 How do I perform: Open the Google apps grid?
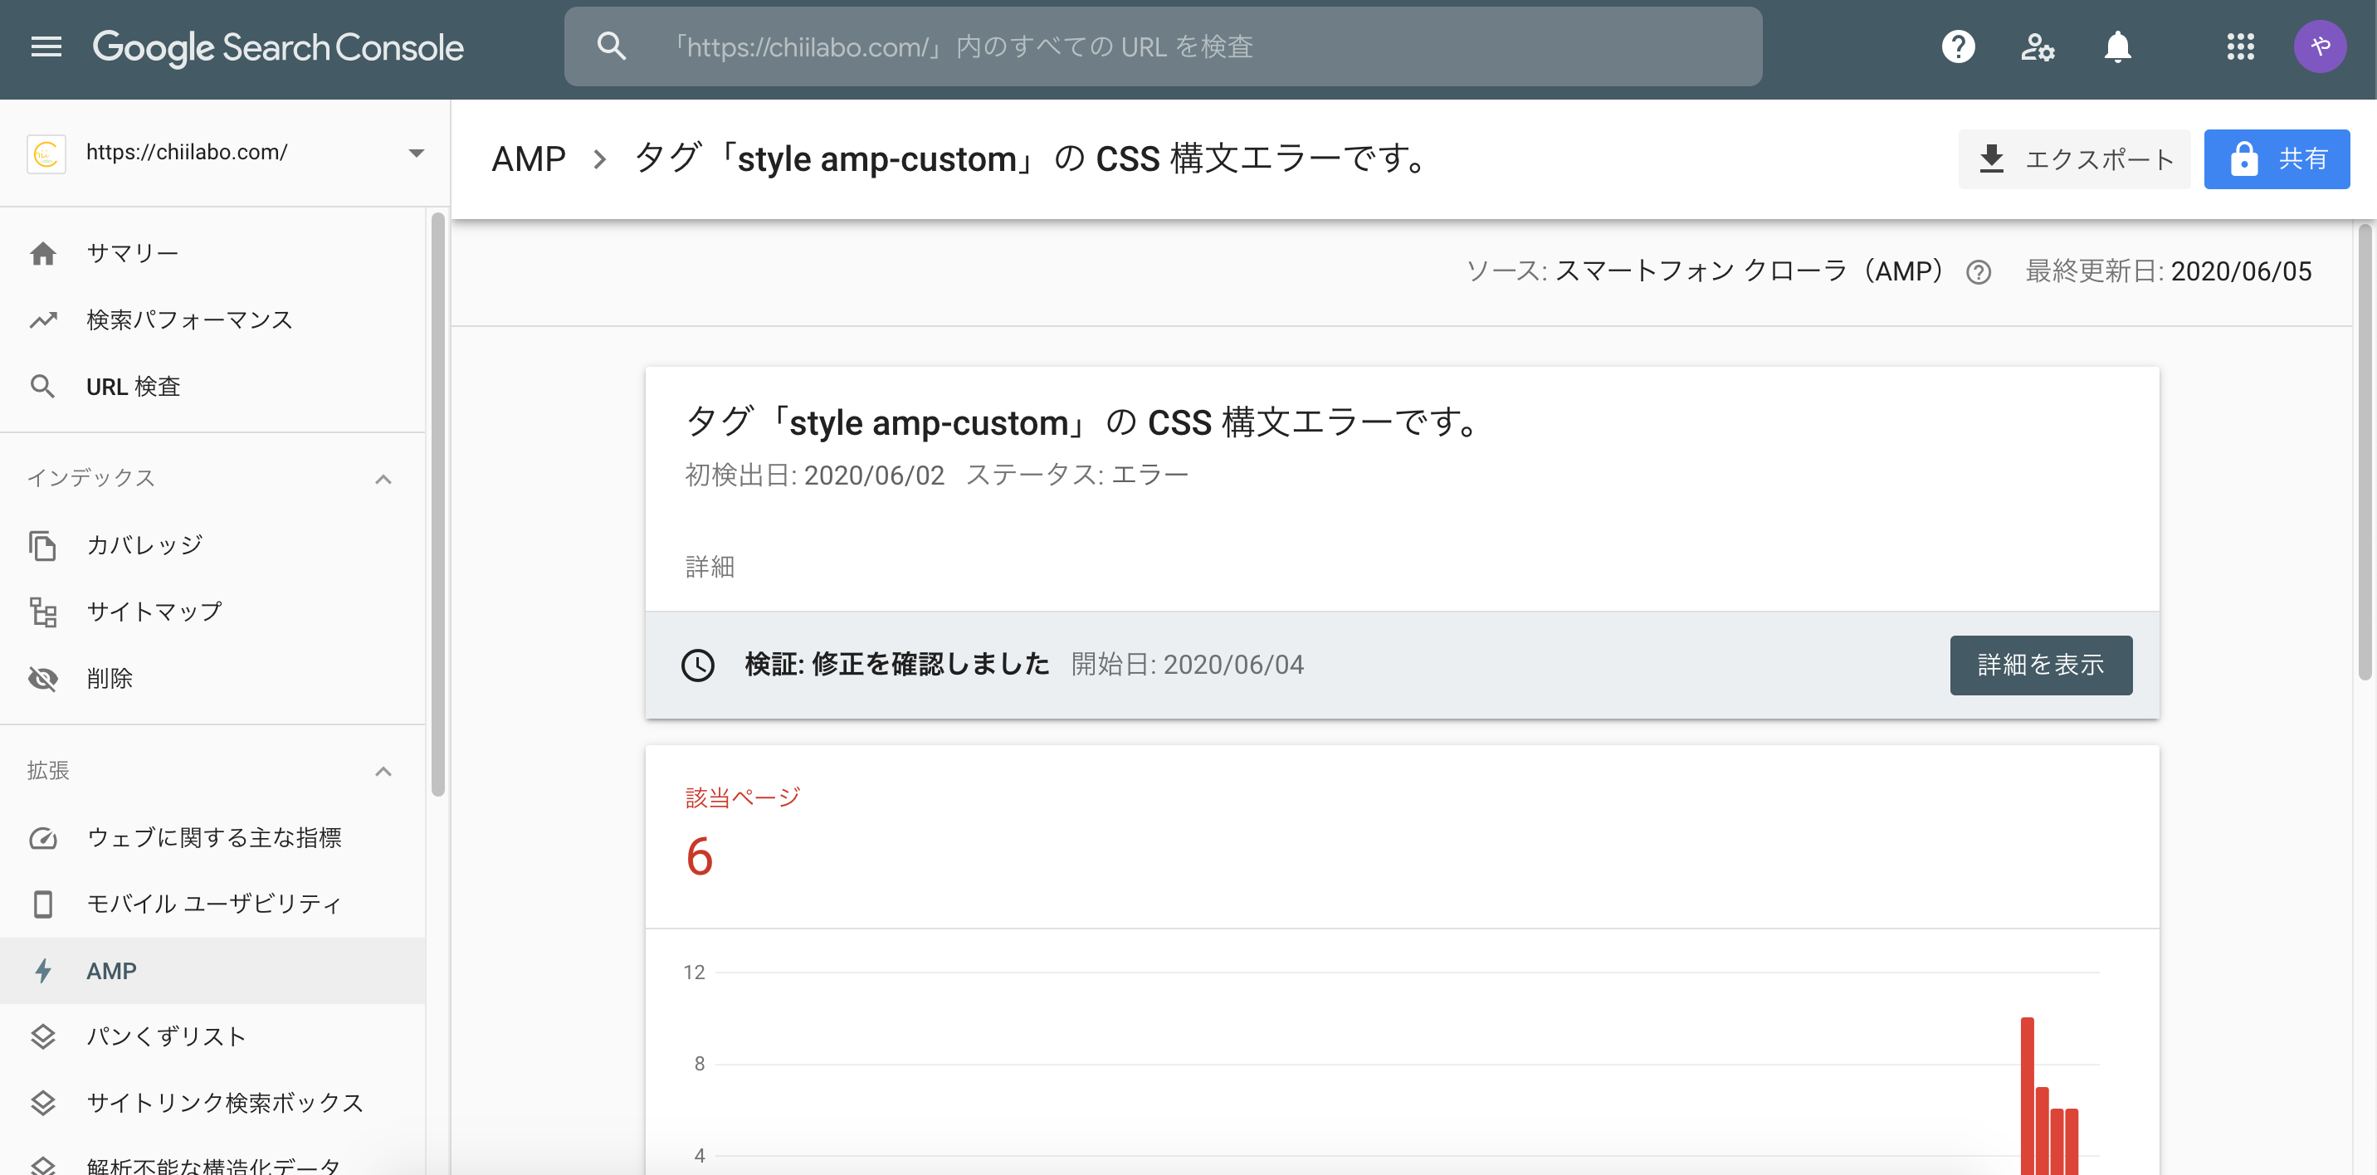click(2239, 47)
